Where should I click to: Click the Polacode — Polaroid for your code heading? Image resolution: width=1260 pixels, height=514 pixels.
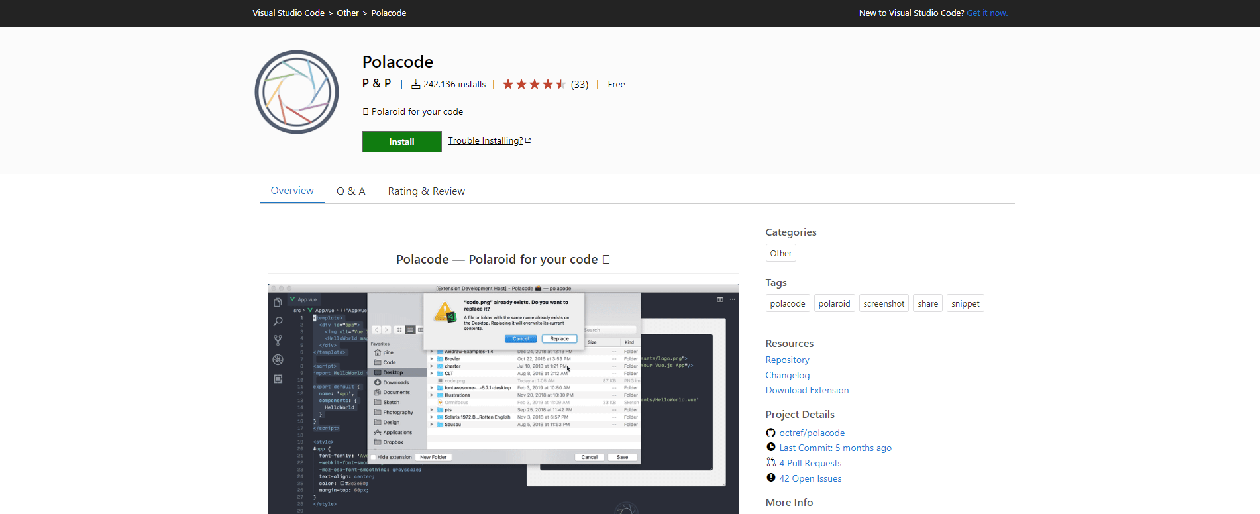(503, 259)
